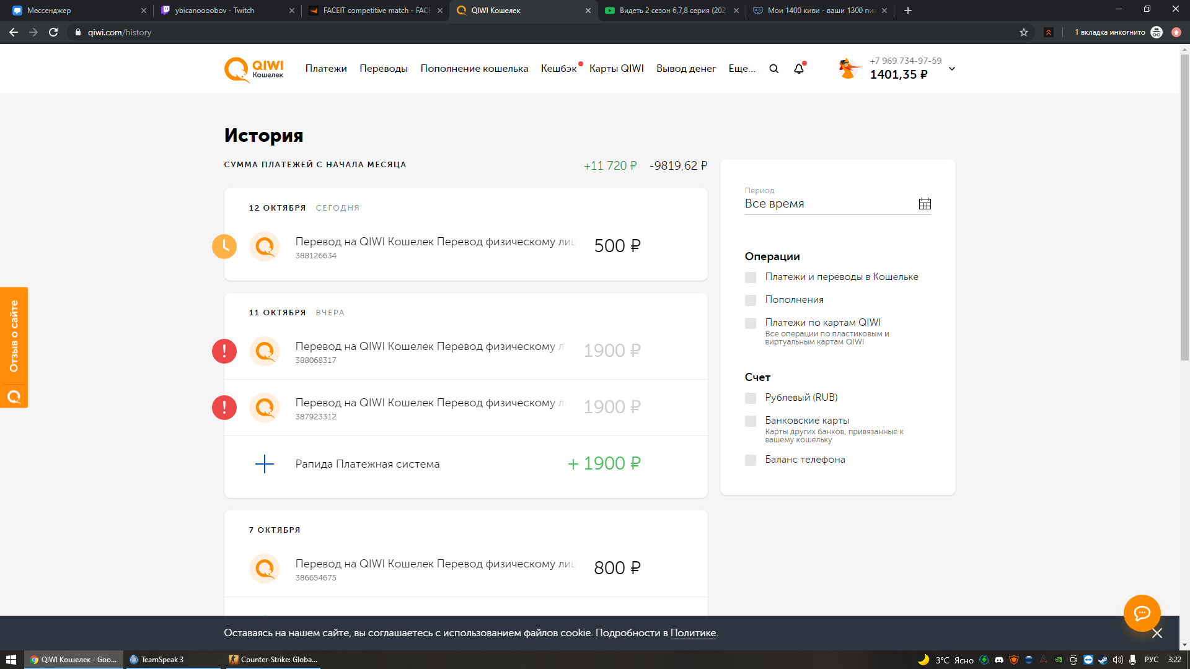The image size is (1190, 669).
Task: Open the Политике cookie policy link
Action: (693, 633)
